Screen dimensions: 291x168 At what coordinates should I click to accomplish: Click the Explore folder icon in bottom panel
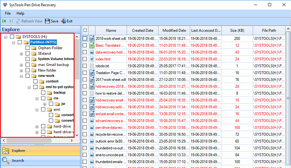tap(6, 151)
